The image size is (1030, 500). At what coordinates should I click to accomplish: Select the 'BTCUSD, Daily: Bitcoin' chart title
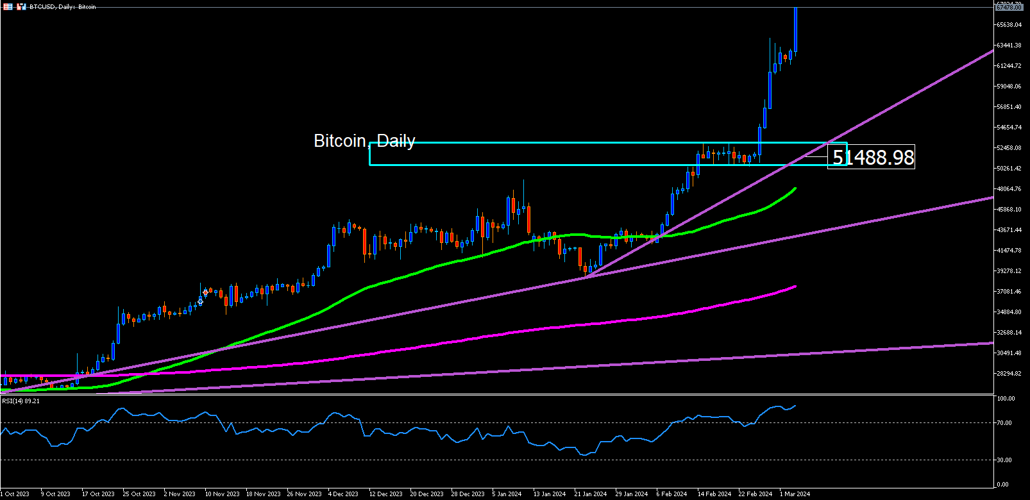coord(63,6)
